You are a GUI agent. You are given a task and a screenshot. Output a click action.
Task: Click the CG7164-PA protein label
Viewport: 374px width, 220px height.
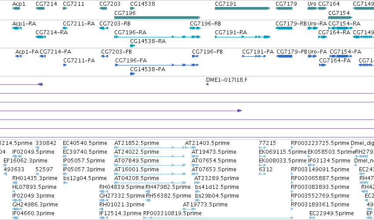(x=335, y=61)
